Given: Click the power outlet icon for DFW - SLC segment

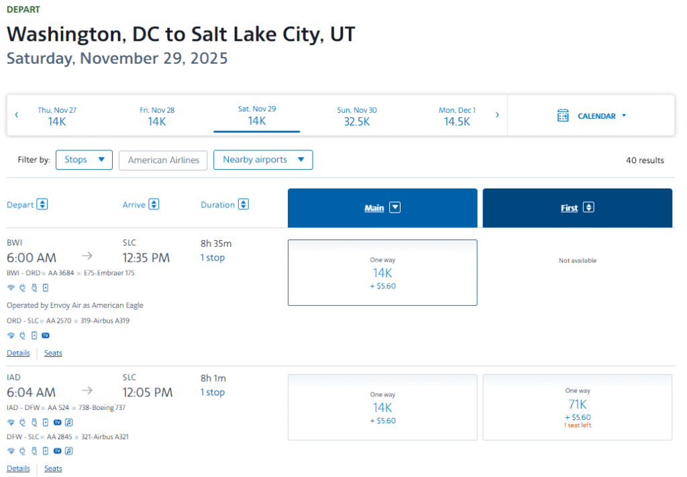Looking at the screenshot, I should coord(22,451).
